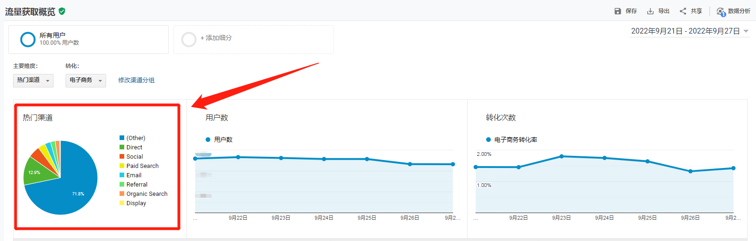The height and width of the screenshot is (241, 756).
Task: Click the 热门渠道 chart title
Action: 38,118
